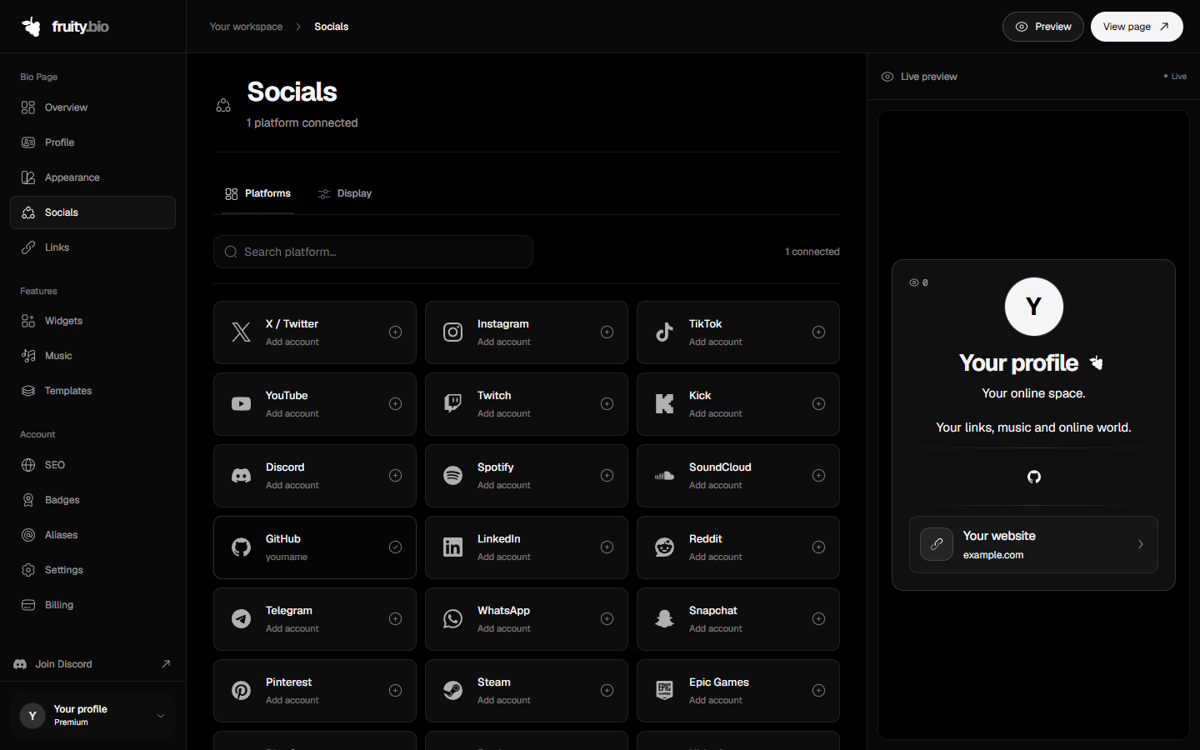
Task: Switch to the Platforms tab
Action: 257,193
